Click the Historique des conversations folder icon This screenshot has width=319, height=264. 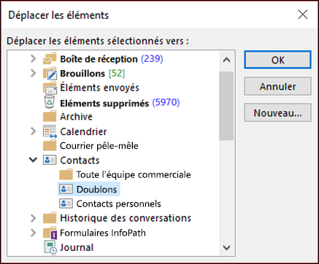point(50,218)
